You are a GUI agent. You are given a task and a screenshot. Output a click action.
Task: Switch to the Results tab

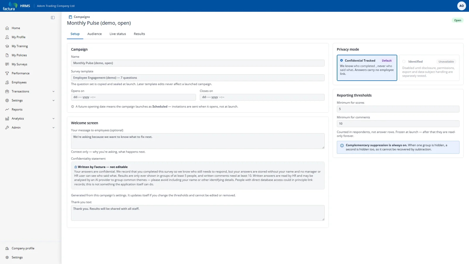139,34
